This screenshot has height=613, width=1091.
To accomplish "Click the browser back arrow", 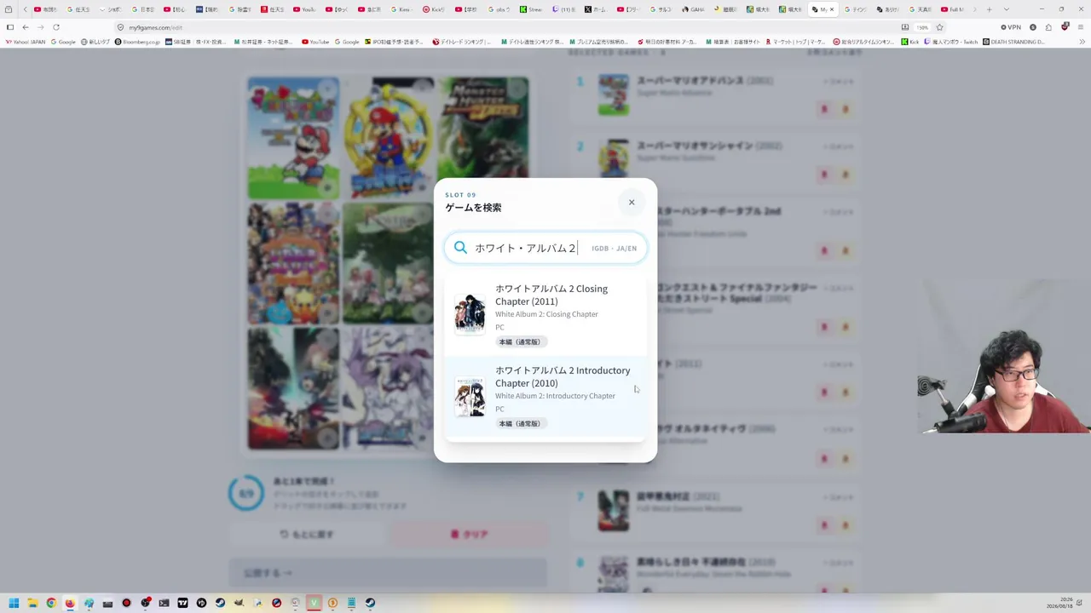I will (25, 27).
